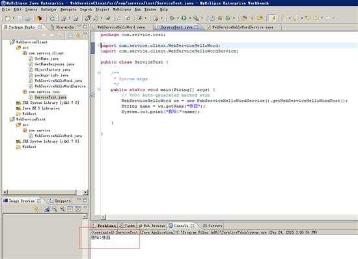Image resolution: width=358 pixels, height=259 pixels.
Task: Click the fit-to-window icon in Image Preview
Action: pyautogui.click(x=77, y=209)
